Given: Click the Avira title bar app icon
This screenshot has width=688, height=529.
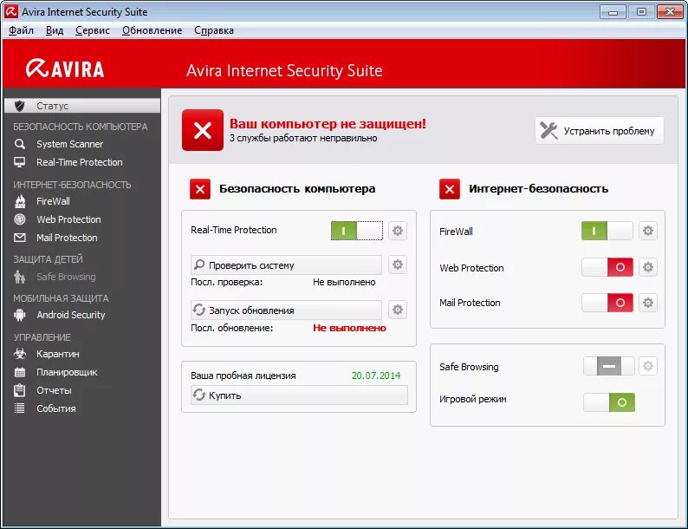Looking at the screenshot, I should (11, 11).
